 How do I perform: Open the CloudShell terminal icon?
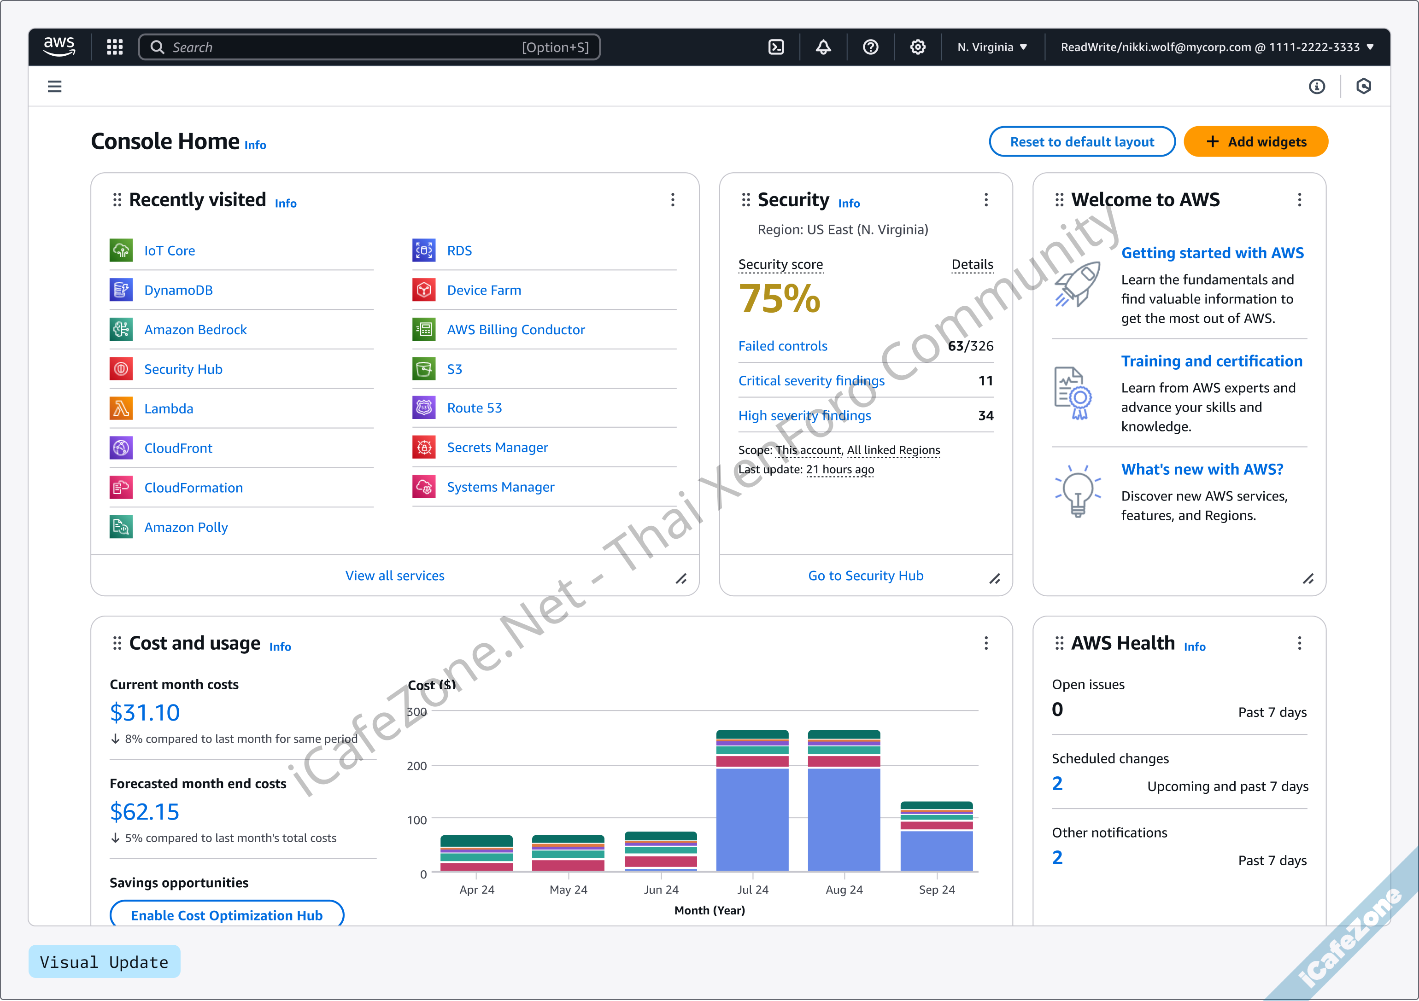[x=776, y=47]
